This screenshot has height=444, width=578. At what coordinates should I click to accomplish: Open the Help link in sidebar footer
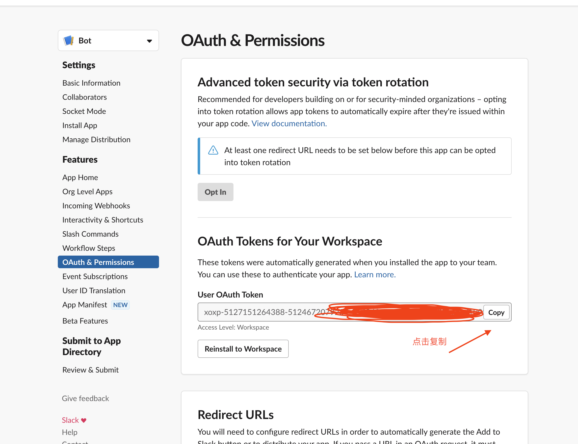(69, 432)
